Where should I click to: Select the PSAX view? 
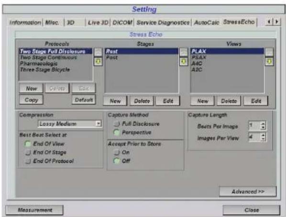pos(227,57)
